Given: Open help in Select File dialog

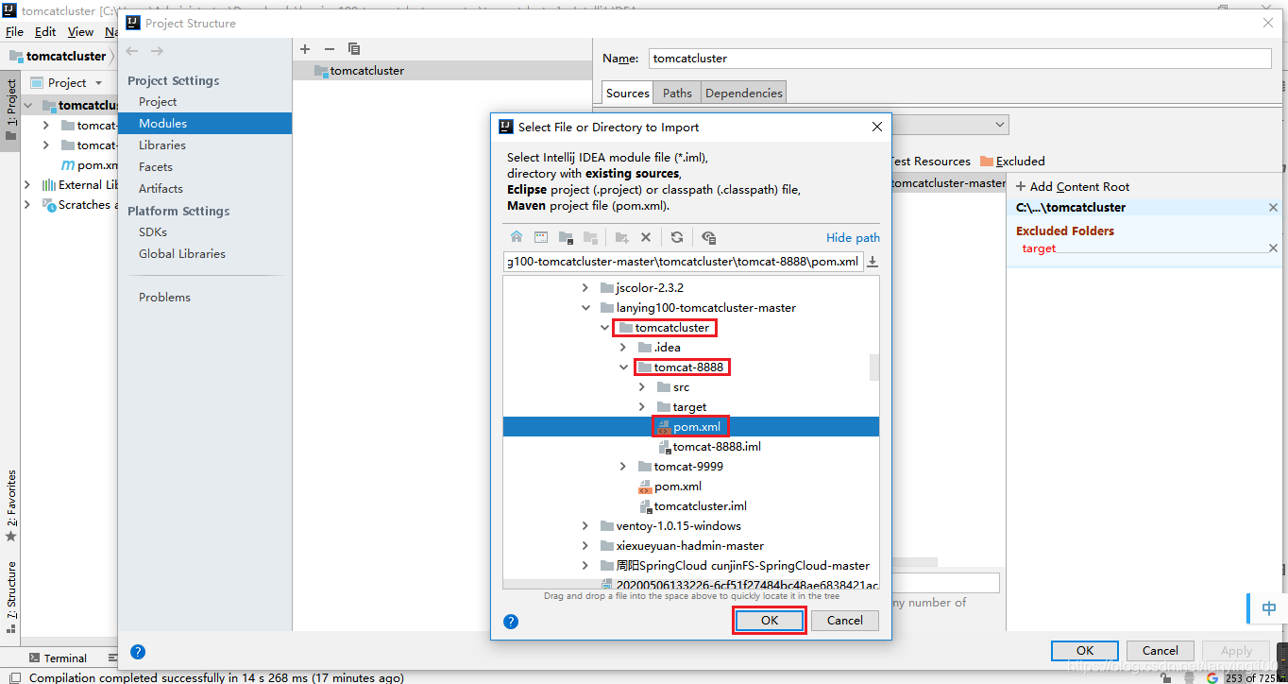Looking at the screenshot, I should coord(511,621).
